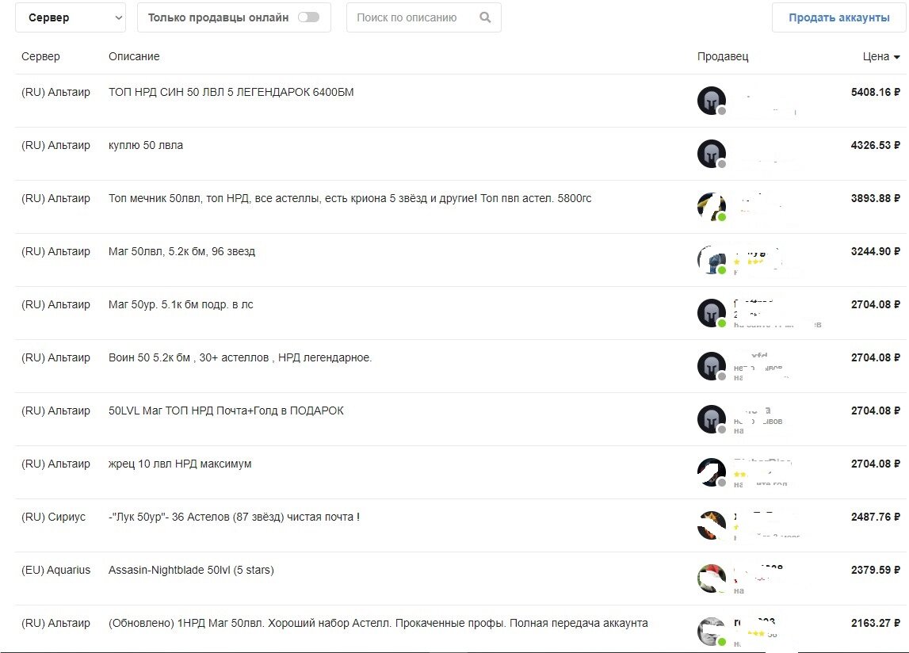Click the Сервер column header
The width and height of the screenshot is (909, 653).
[40, 56]
